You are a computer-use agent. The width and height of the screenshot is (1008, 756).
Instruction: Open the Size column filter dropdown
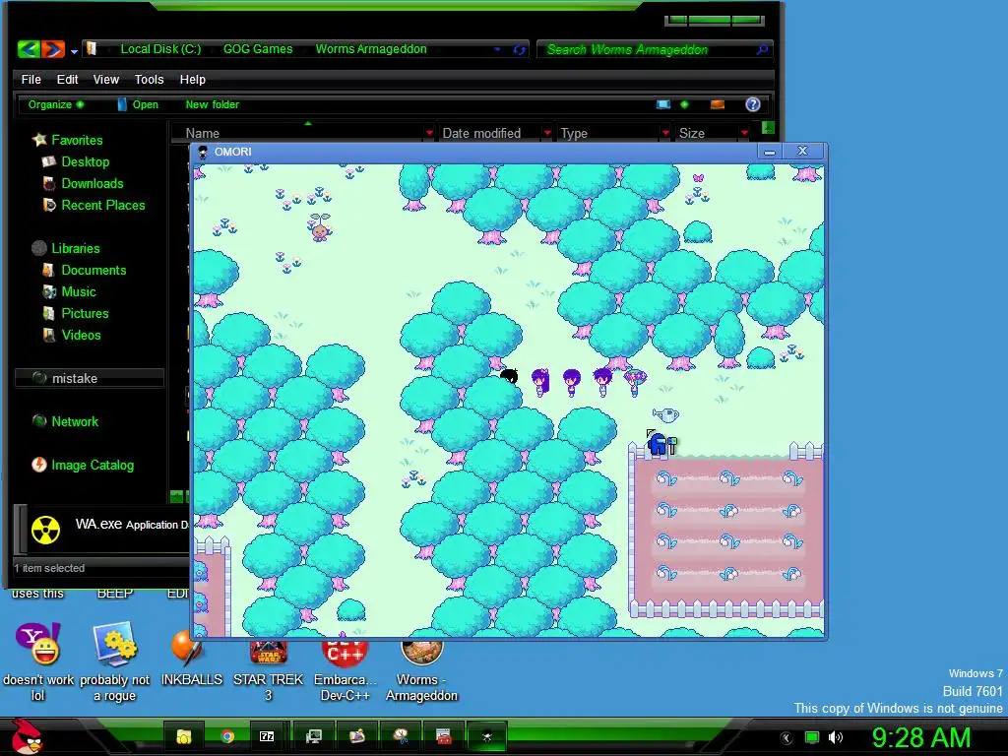click(x=744, y=133)
